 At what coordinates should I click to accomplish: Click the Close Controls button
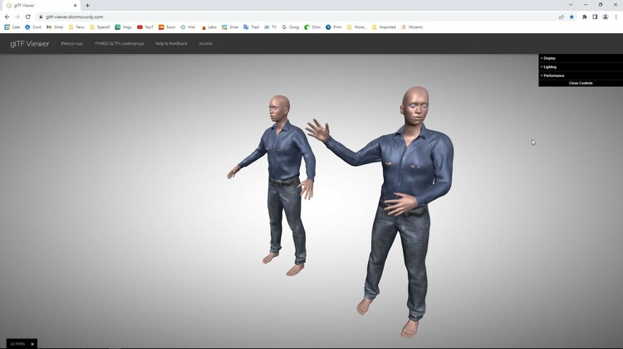580,83
